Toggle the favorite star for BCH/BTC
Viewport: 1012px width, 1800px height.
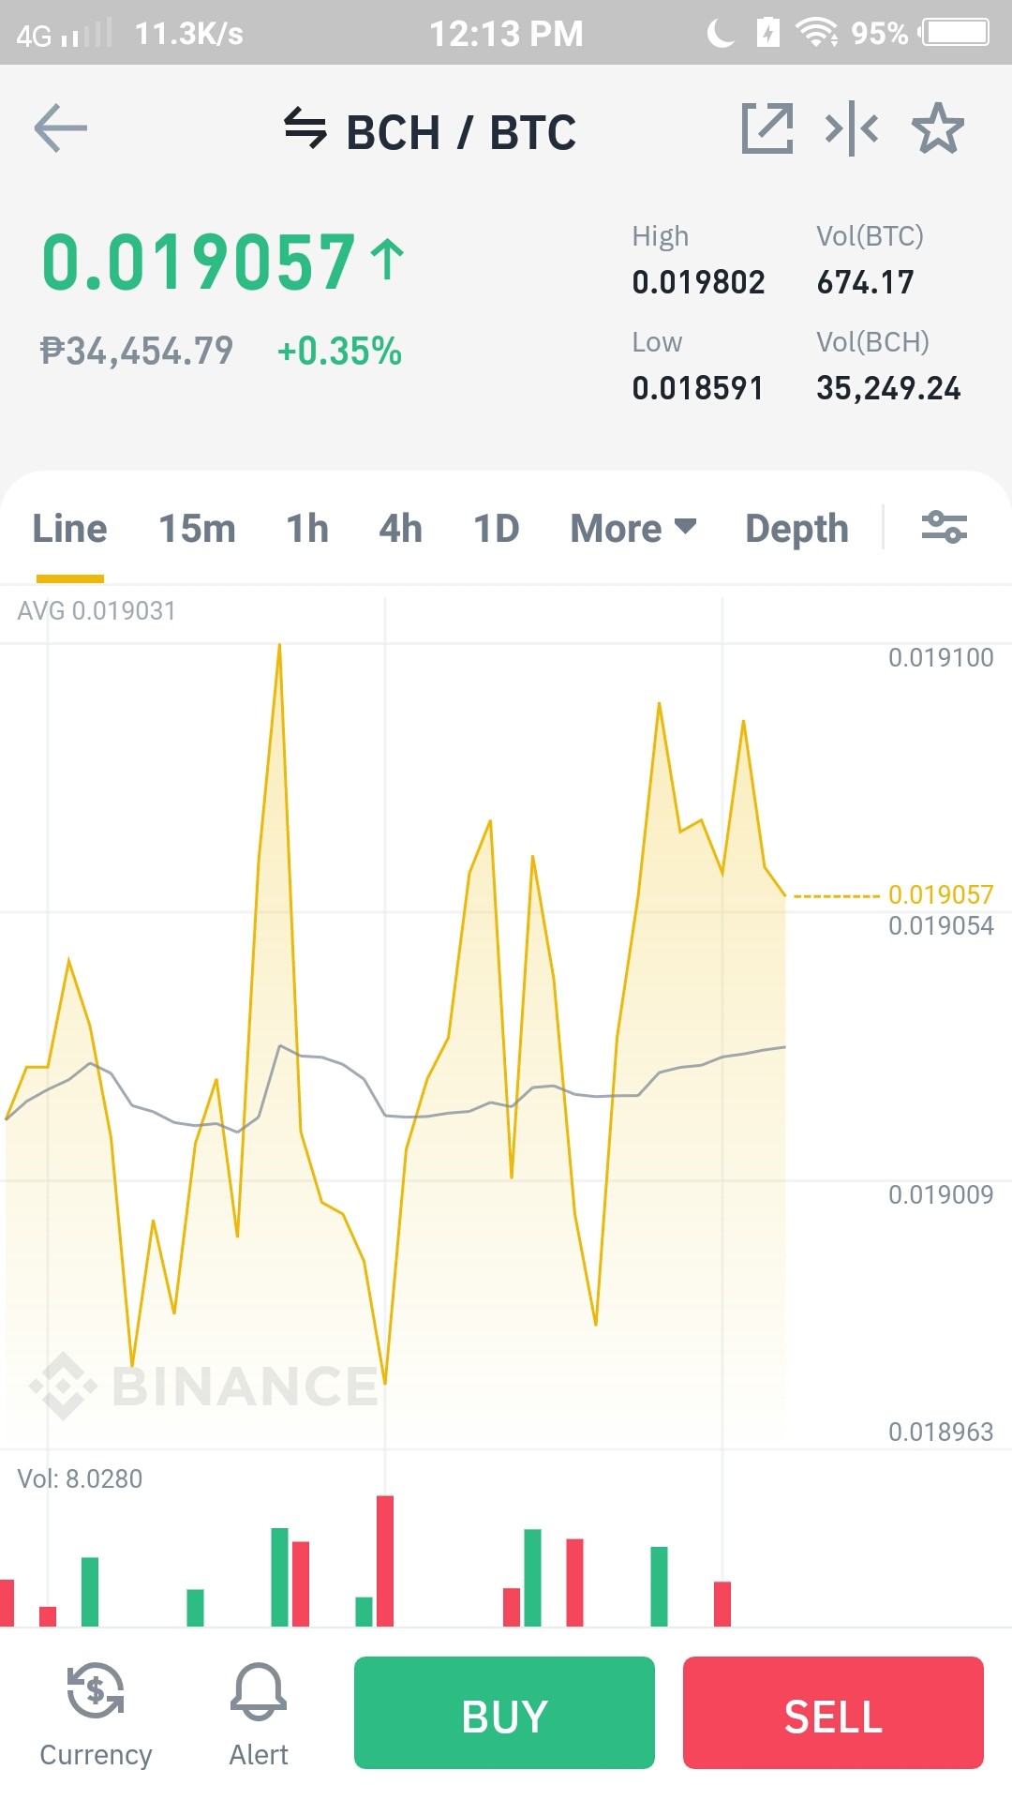tap(938, 128)
